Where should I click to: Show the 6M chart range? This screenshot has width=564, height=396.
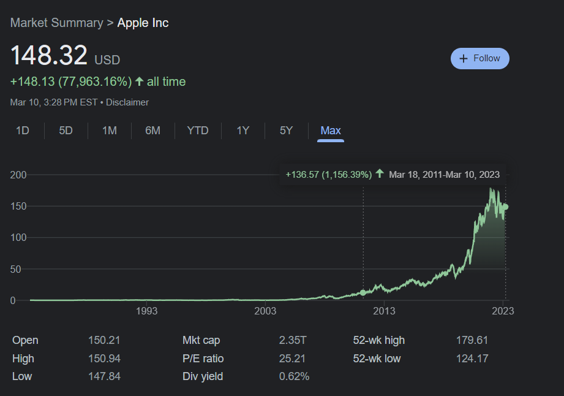click(x=153, y=131)
